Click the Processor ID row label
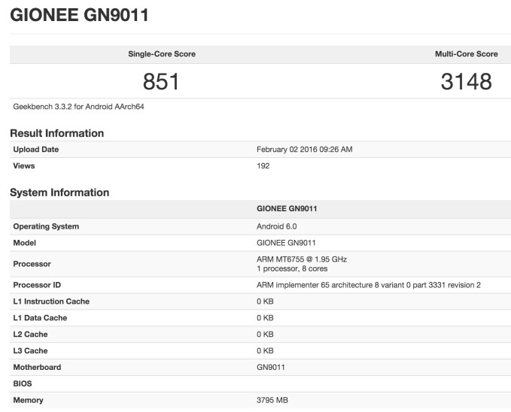This screenshot has width=511, height=412. coord(38,285)
